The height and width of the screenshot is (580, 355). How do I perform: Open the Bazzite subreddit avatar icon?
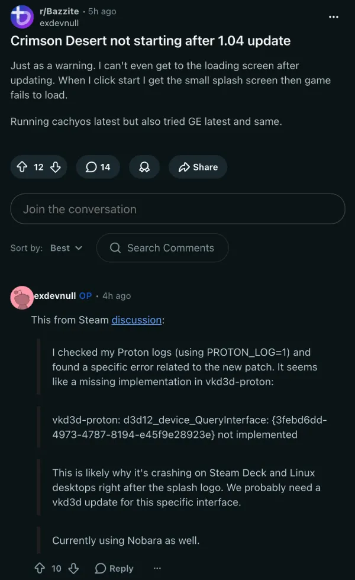22,17
